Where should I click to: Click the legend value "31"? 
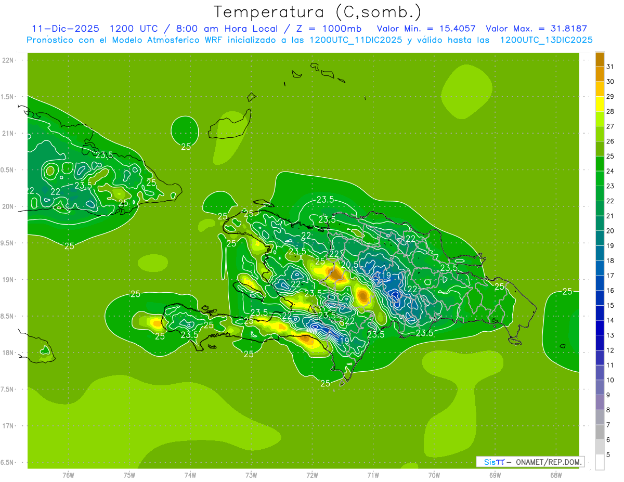pyautogui.click(x=610, y=67)
